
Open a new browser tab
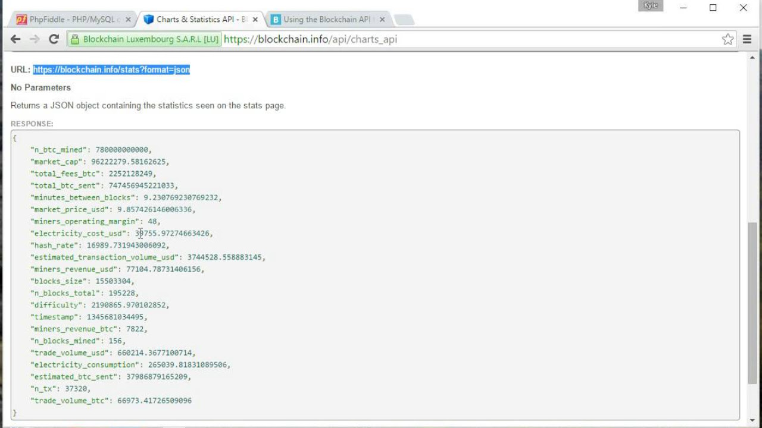point(404,20)
